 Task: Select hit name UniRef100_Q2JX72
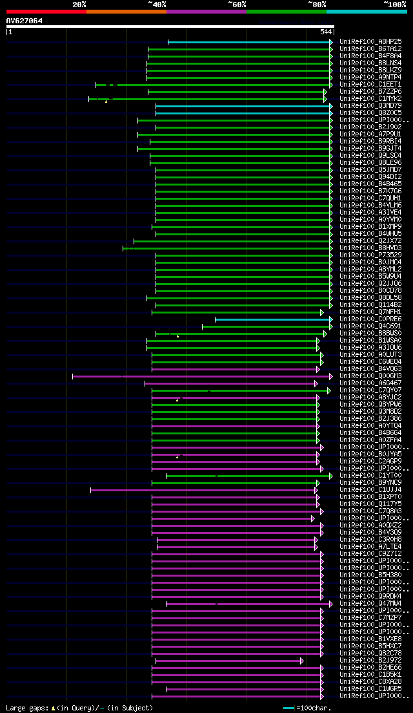click(370, 241)
